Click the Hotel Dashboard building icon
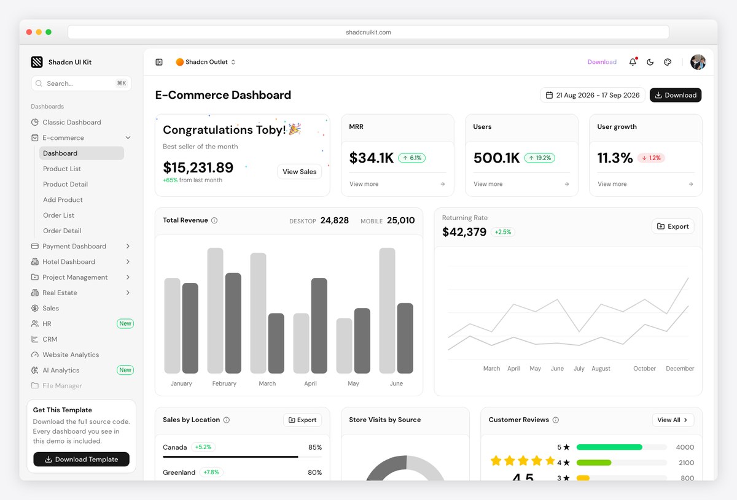737x500 pixels. (35, 261)
